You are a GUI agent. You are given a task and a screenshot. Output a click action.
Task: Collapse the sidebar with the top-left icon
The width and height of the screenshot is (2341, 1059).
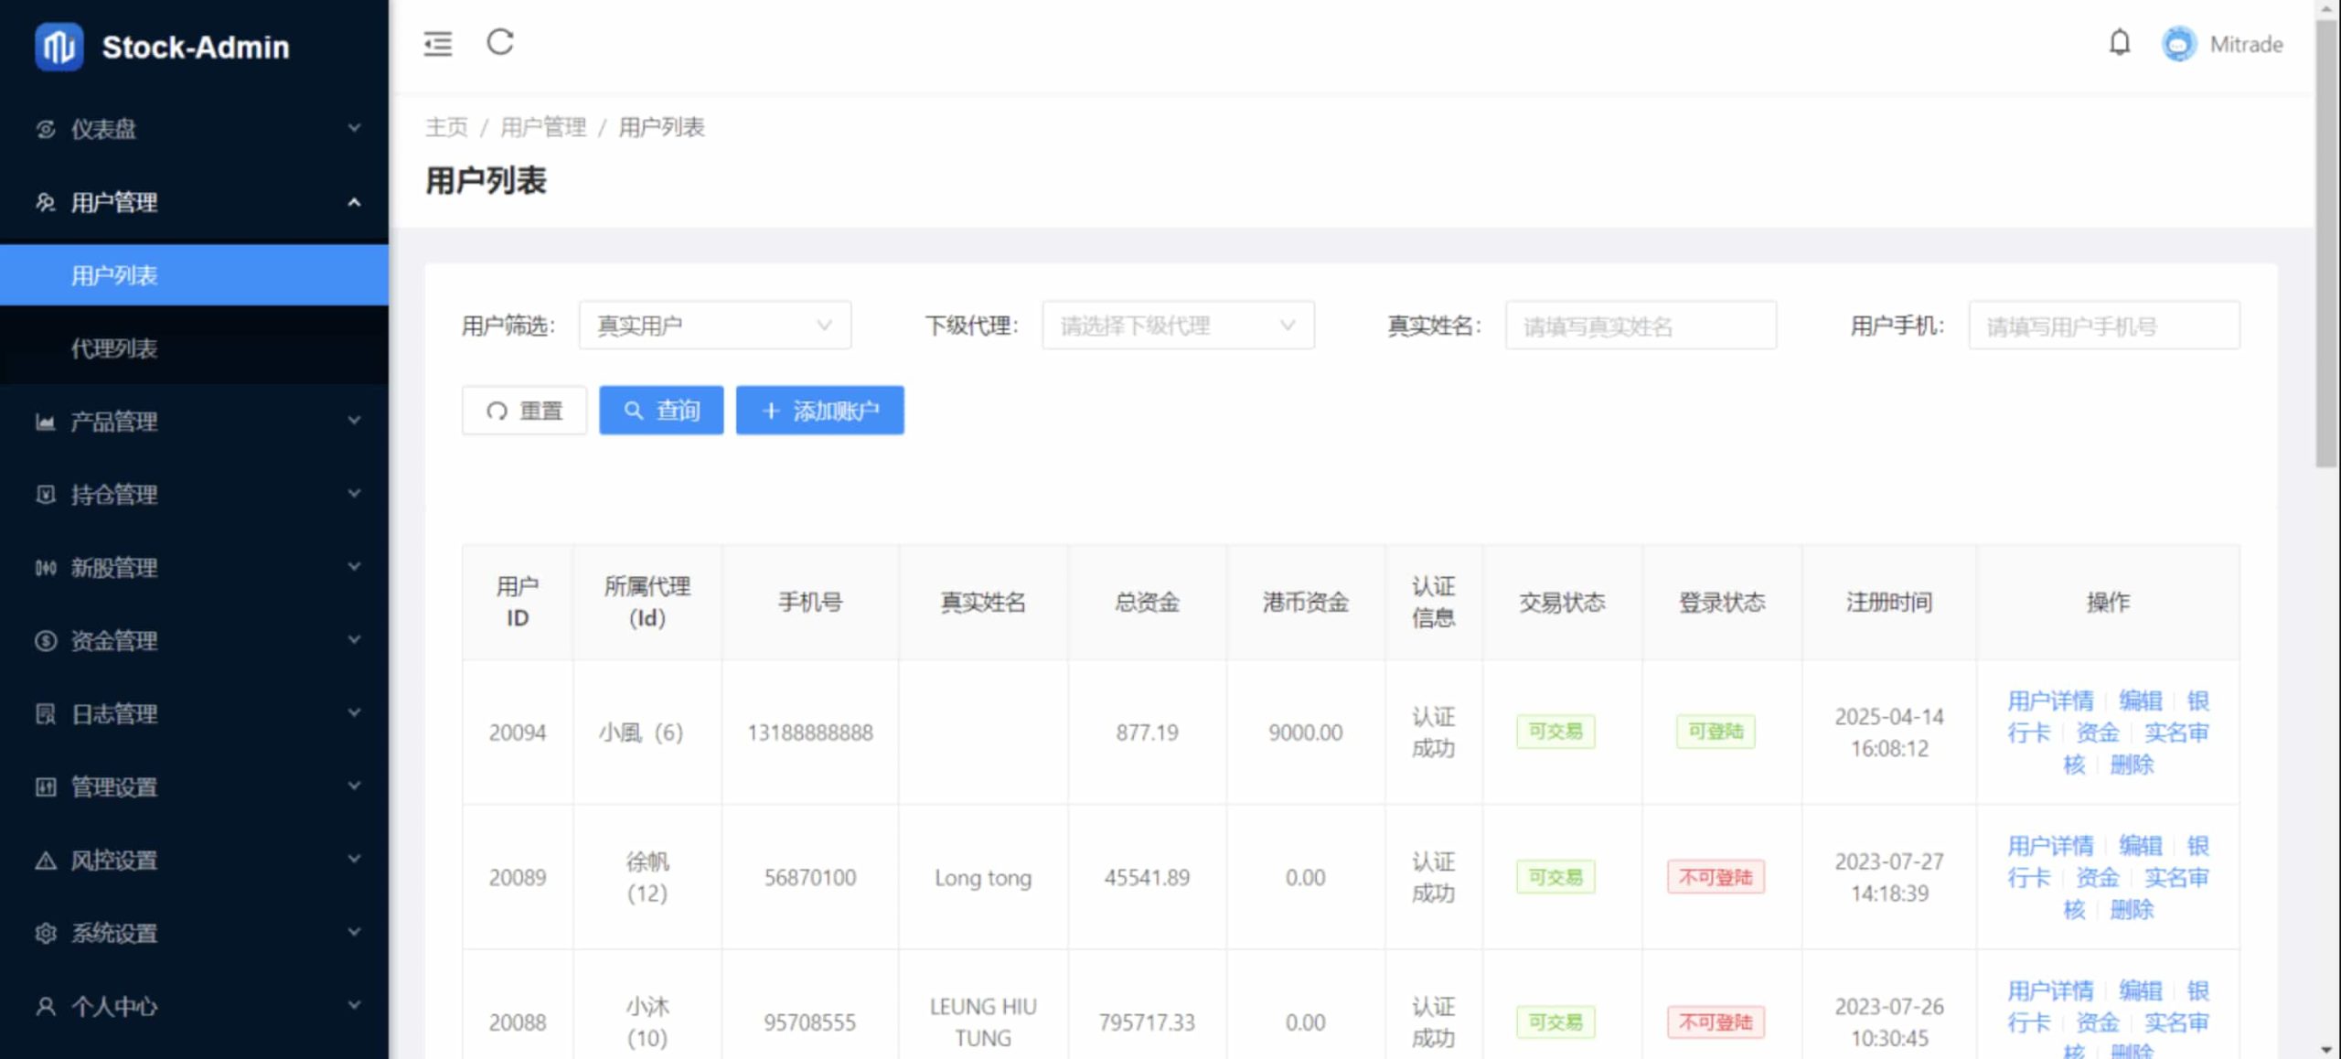(x=437, y=43)
